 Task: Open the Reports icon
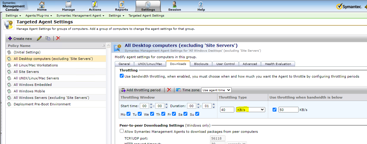(x=122, y=4)
